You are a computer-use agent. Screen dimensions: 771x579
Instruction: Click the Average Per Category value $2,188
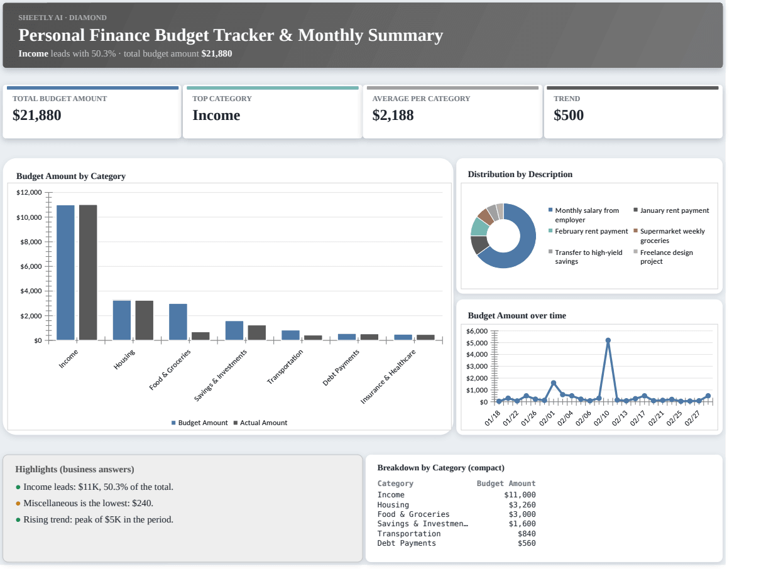(x=393, y=115)
